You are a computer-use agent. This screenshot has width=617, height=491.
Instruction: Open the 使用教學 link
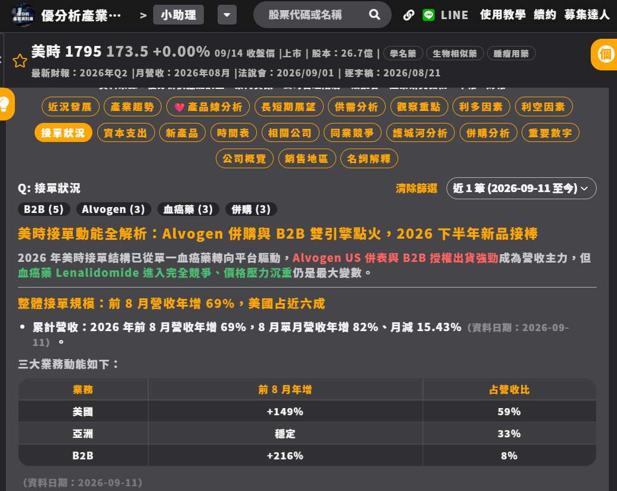pos(503,15)
